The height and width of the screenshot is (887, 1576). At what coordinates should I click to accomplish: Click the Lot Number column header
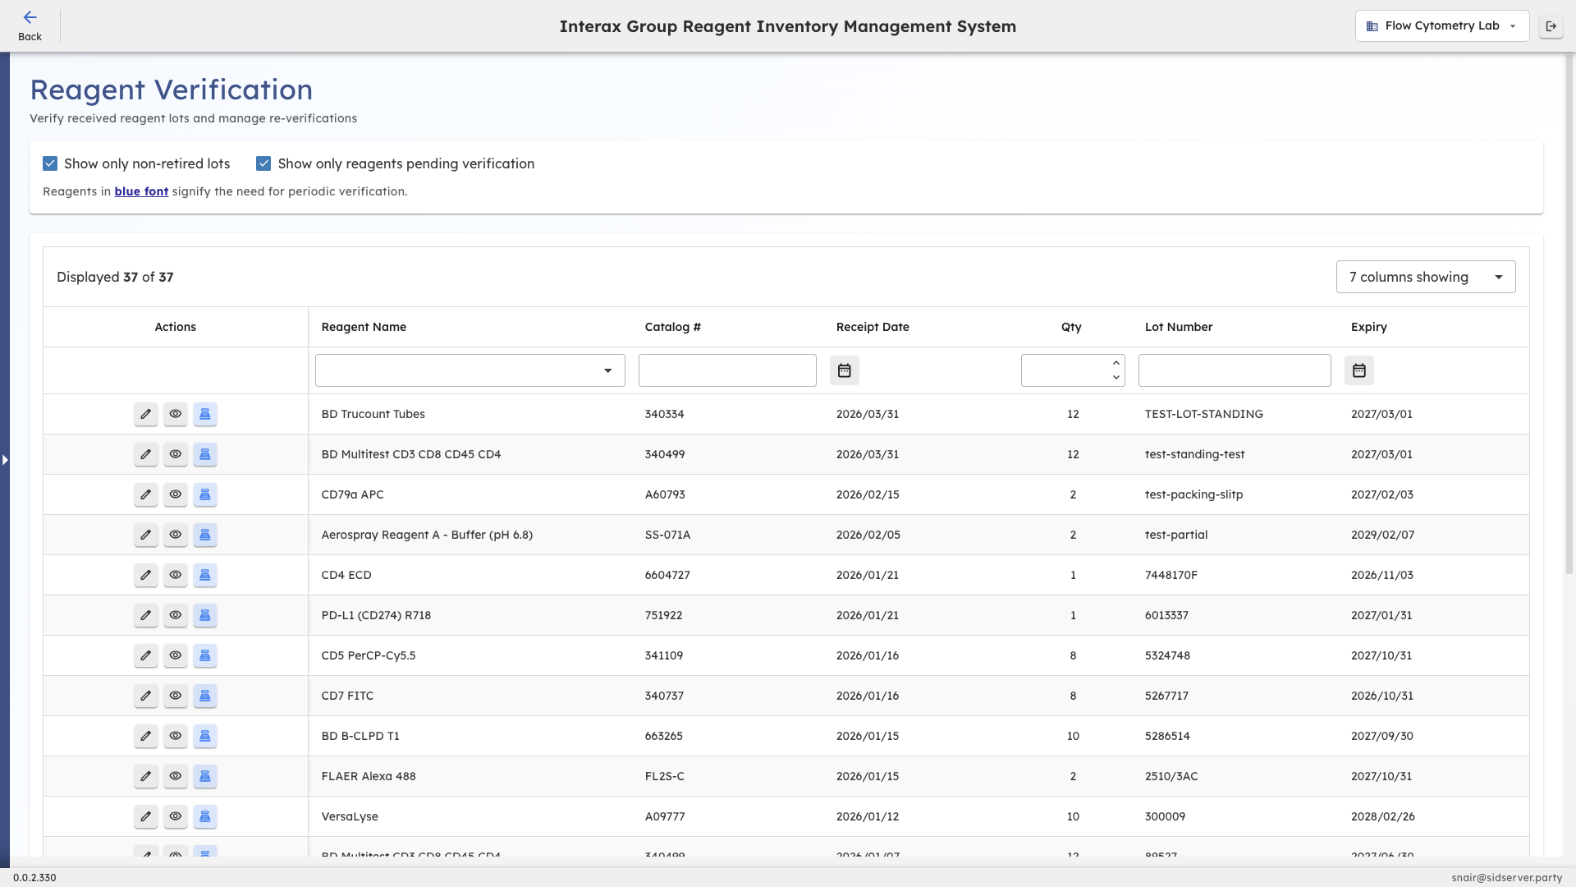click(1179, 327)
